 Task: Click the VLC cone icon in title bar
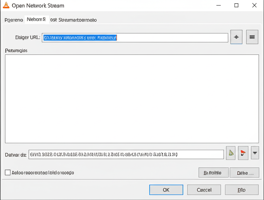(x=6, y=5)
